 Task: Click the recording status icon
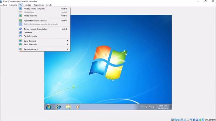(x=194, y=120)
